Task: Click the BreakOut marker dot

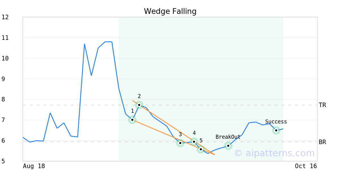Action: pos(228,146)
